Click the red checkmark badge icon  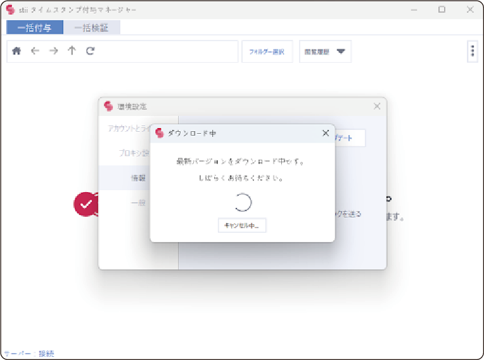(86, 204)
